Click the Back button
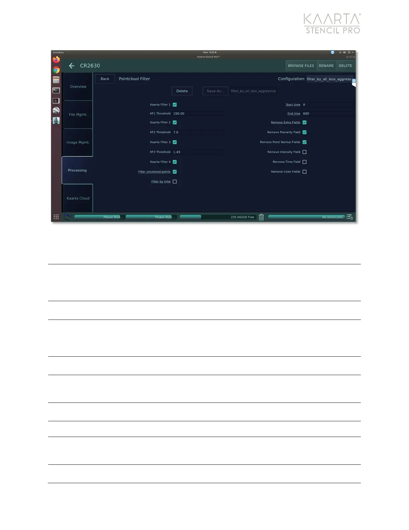409x530 pixels. click(x=105, y=79)
